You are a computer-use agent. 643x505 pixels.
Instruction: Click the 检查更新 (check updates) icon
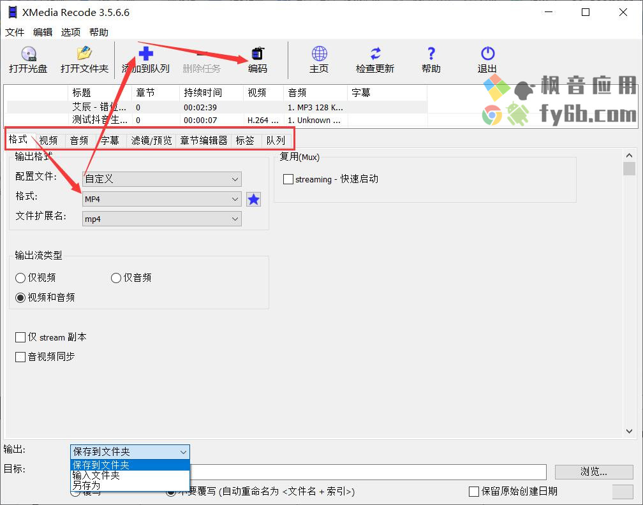pos(375,54)
